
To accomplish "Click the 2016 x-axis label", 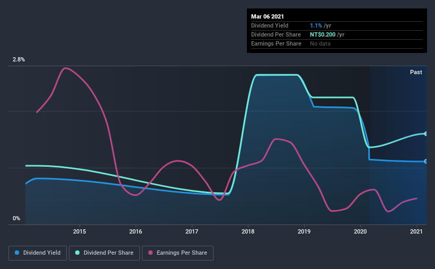I will pos(136,231).
